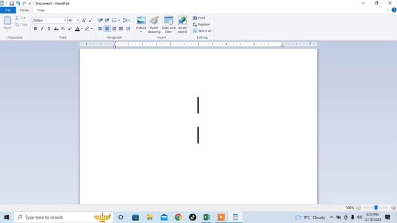
Task: Show hidden system tray icons
Action: click(x=331, y=217)
